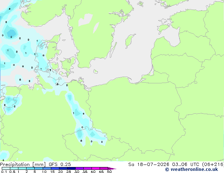Choose the 20–25 mm dark blue legend swatch

pyautogui.click(x=63, y=168)
